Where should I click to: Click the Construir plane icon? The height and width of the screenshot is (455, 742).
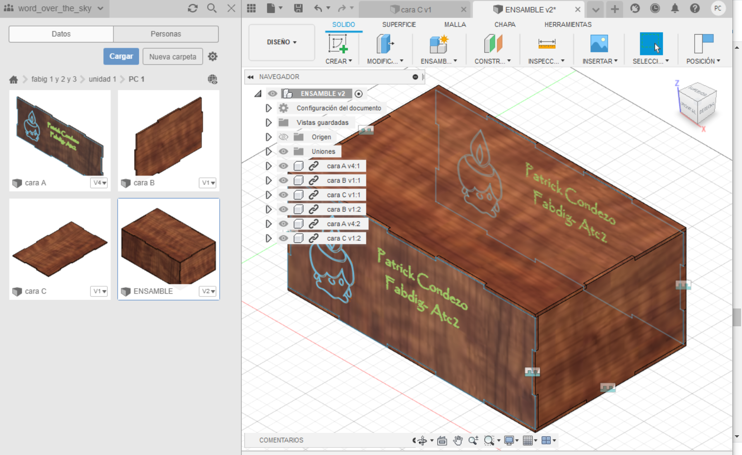point(492,44)
